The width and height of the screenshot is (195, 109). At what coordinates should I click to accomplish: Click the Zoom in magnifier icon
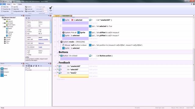(26, 7)
